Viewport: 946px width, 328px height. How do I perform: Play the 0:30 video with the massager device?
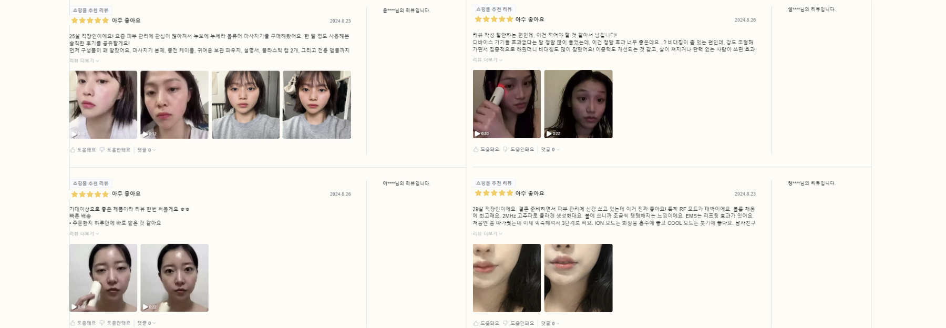pyautogui.click(x=507, y=104)
